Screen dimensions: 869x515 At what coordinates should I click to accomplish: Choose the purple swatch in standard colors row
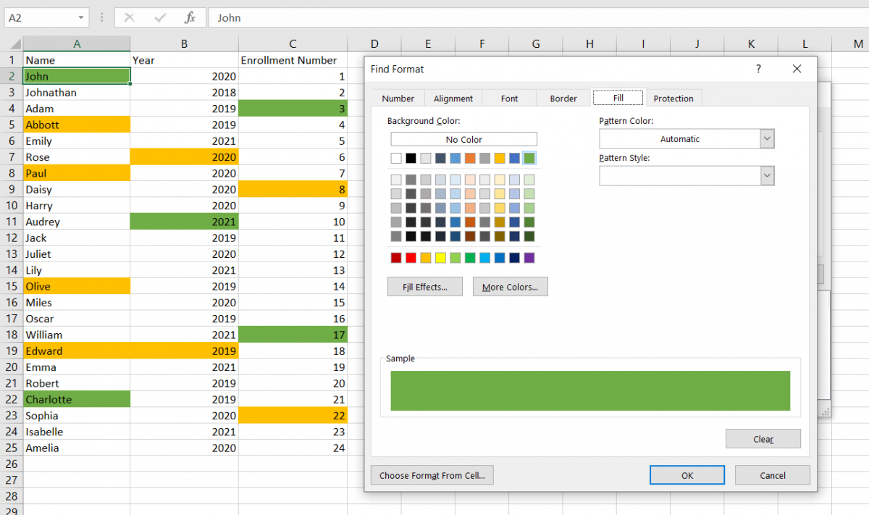point(529,258)
